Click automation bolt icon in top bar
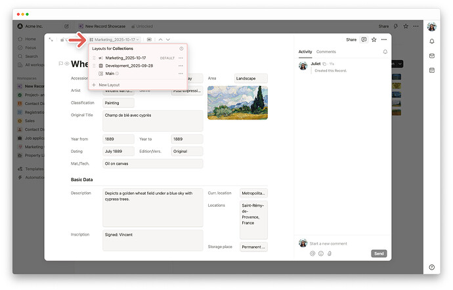The image size is (453, 290). click(396, 26)
